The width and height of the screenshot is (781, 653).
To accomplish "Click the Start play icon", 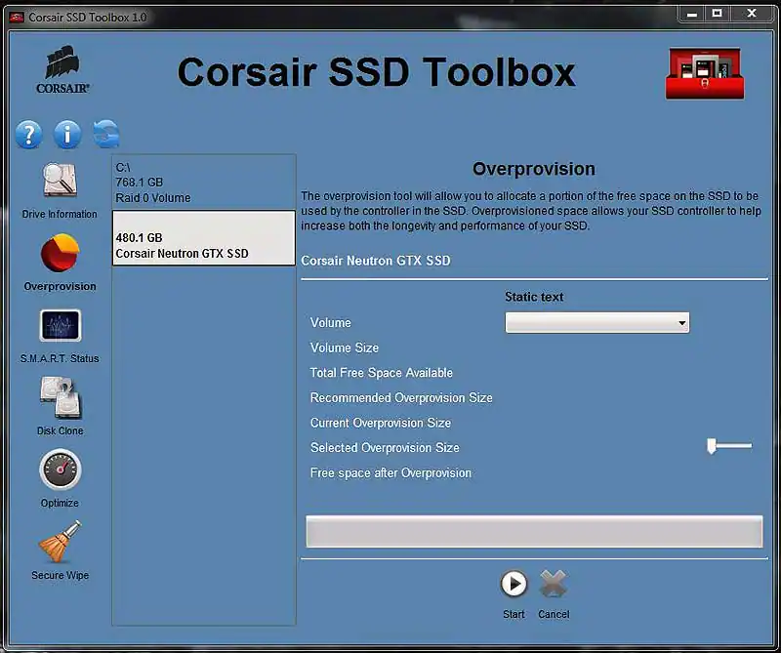I will (x=514, y=584).
